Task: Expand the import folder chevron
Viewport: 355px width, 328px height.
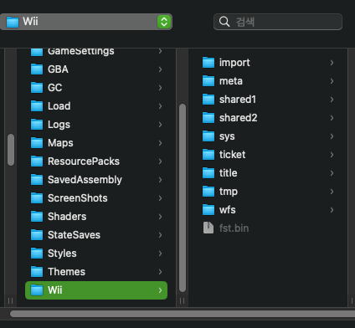Action: (332, 63)
